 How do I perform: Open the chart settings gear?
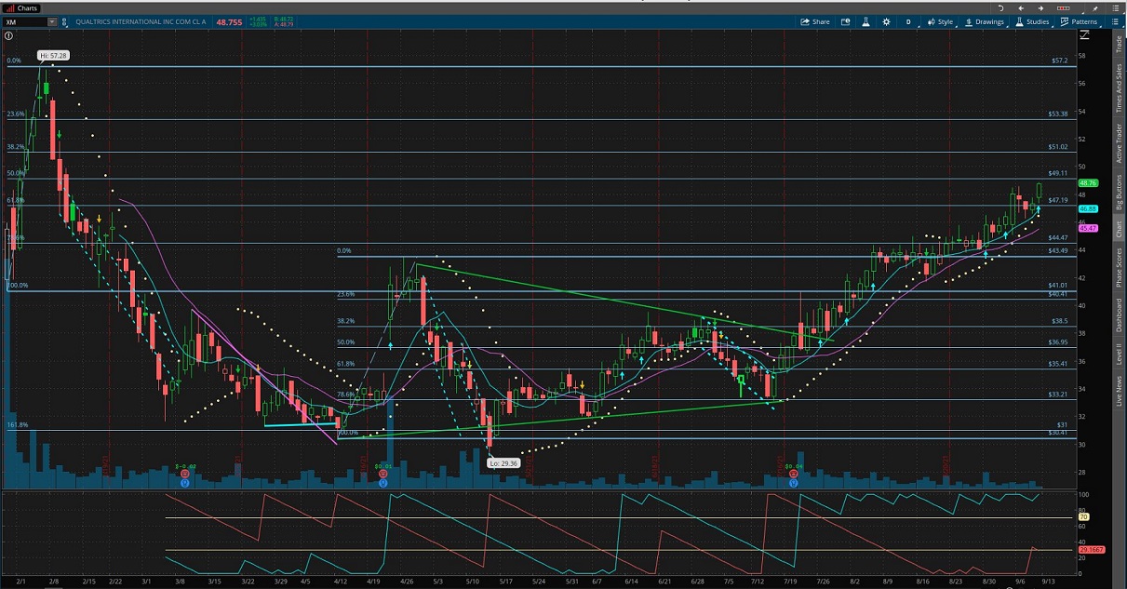886,21
